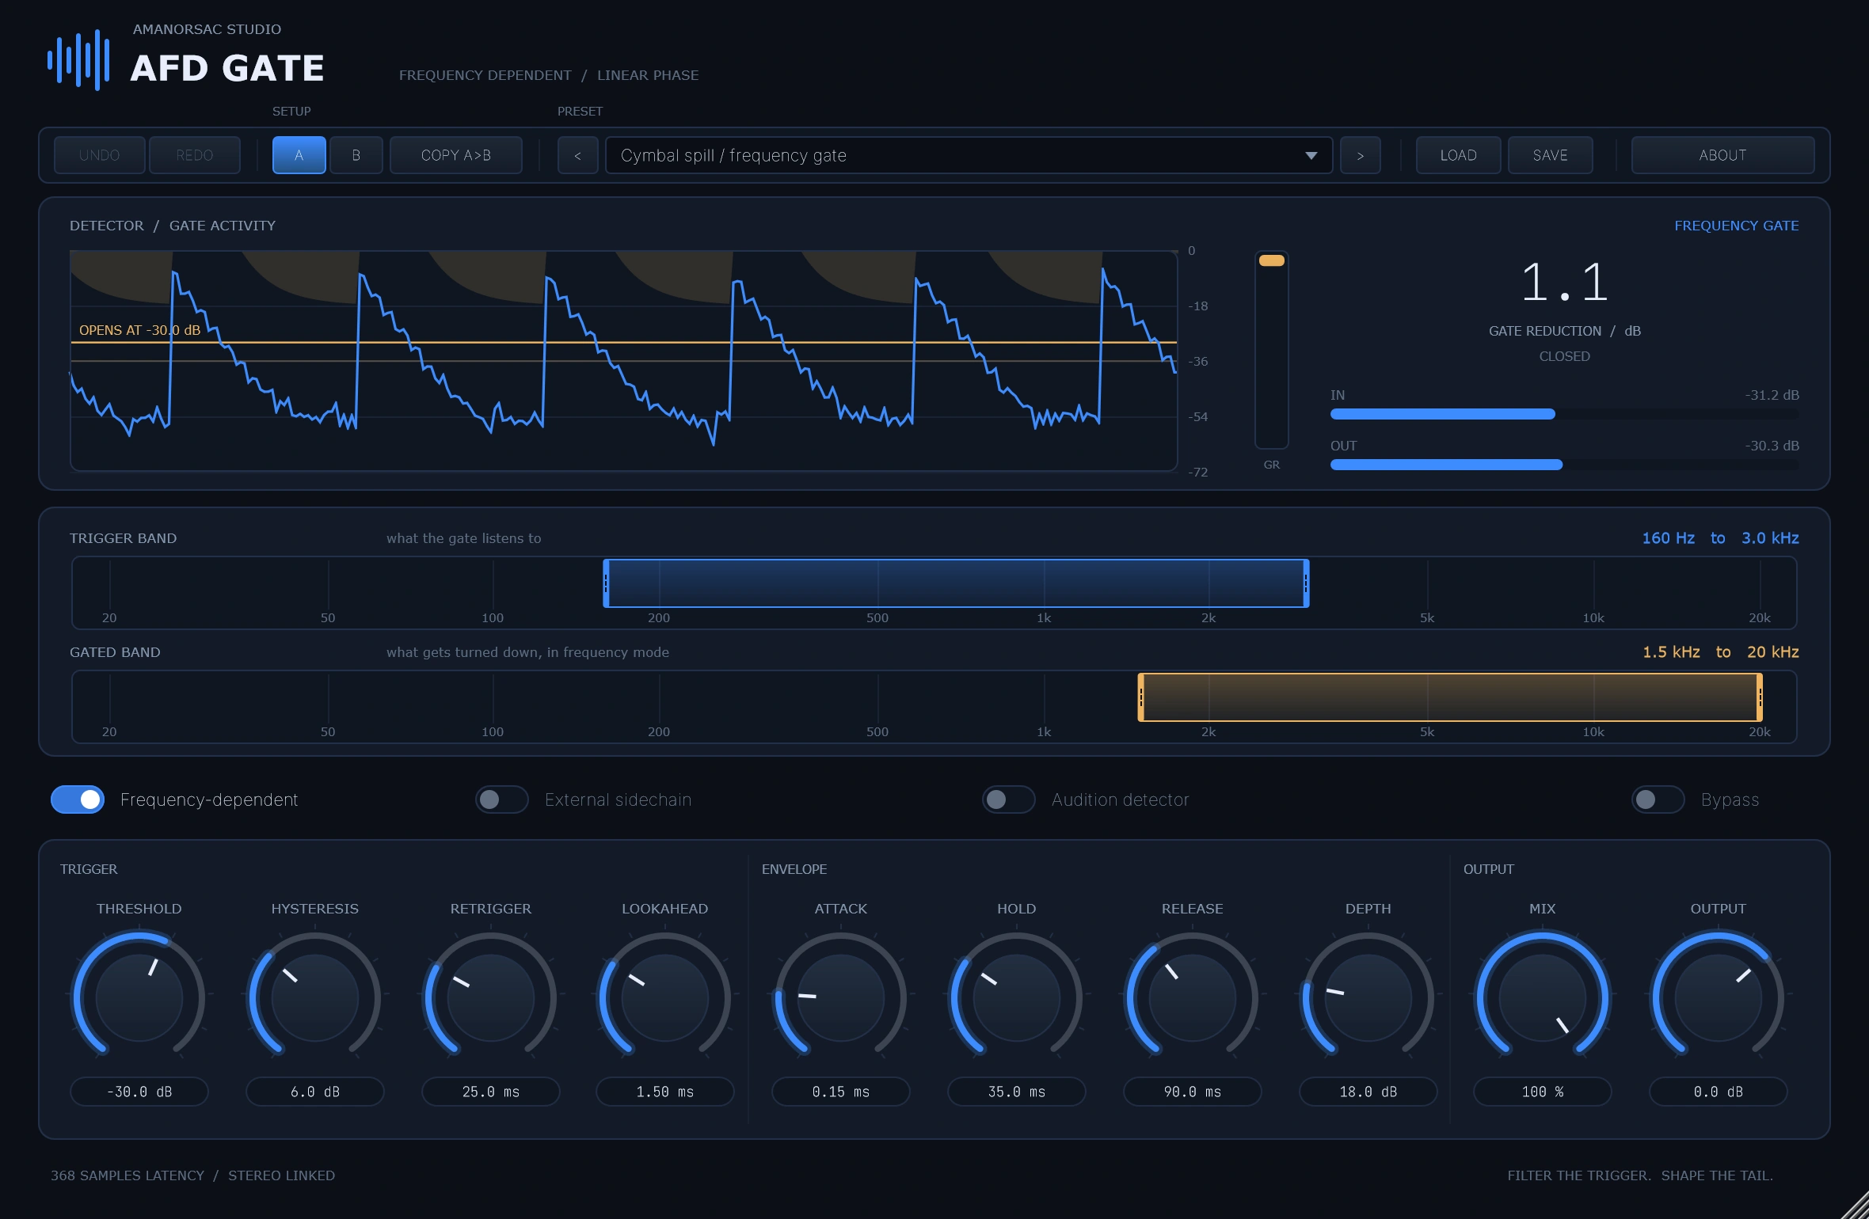Click the lookahead value field 1.50 ms
Viewport: 1869px width, 1219px height.
point(665,1092)
